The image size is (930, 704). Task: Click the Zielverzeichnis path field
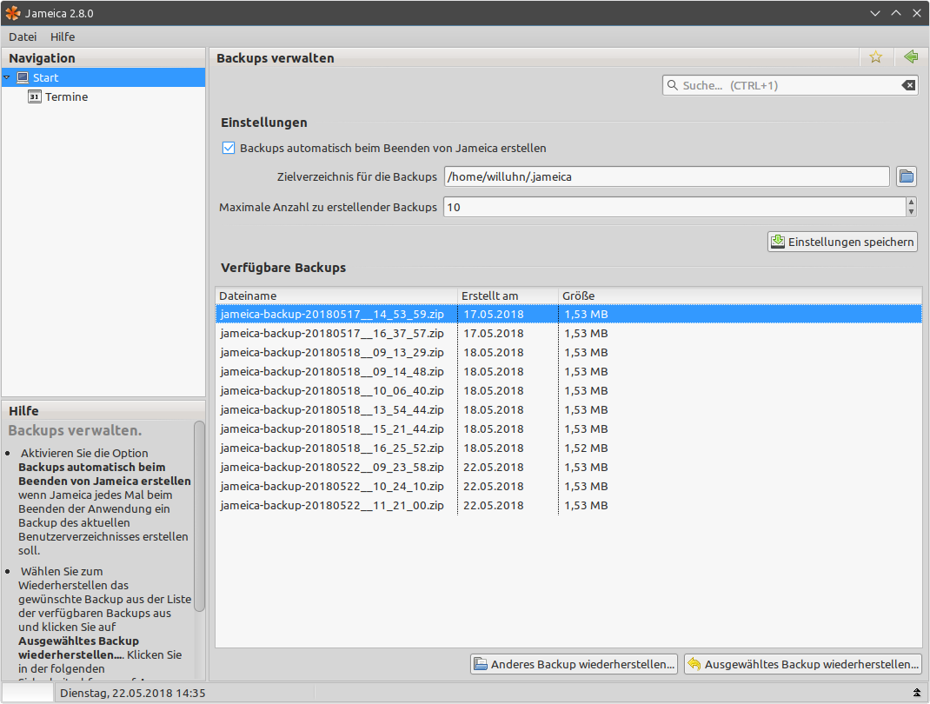pos(667,176)
